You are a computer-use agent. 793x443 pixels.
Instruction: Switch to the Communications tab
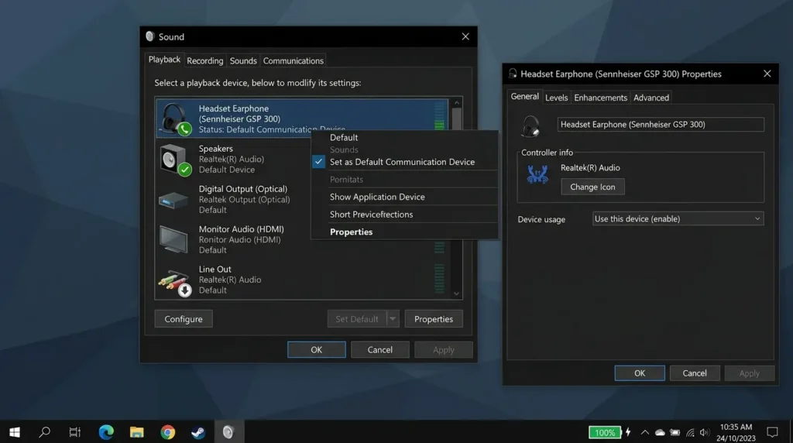(x=294, y=60)
